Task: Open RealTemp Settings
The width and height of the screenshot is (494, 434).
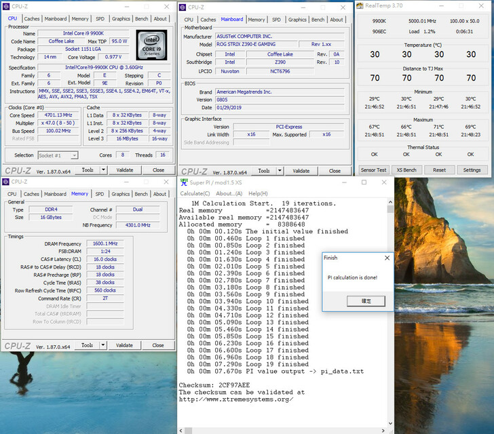Action: click(472, 170)
